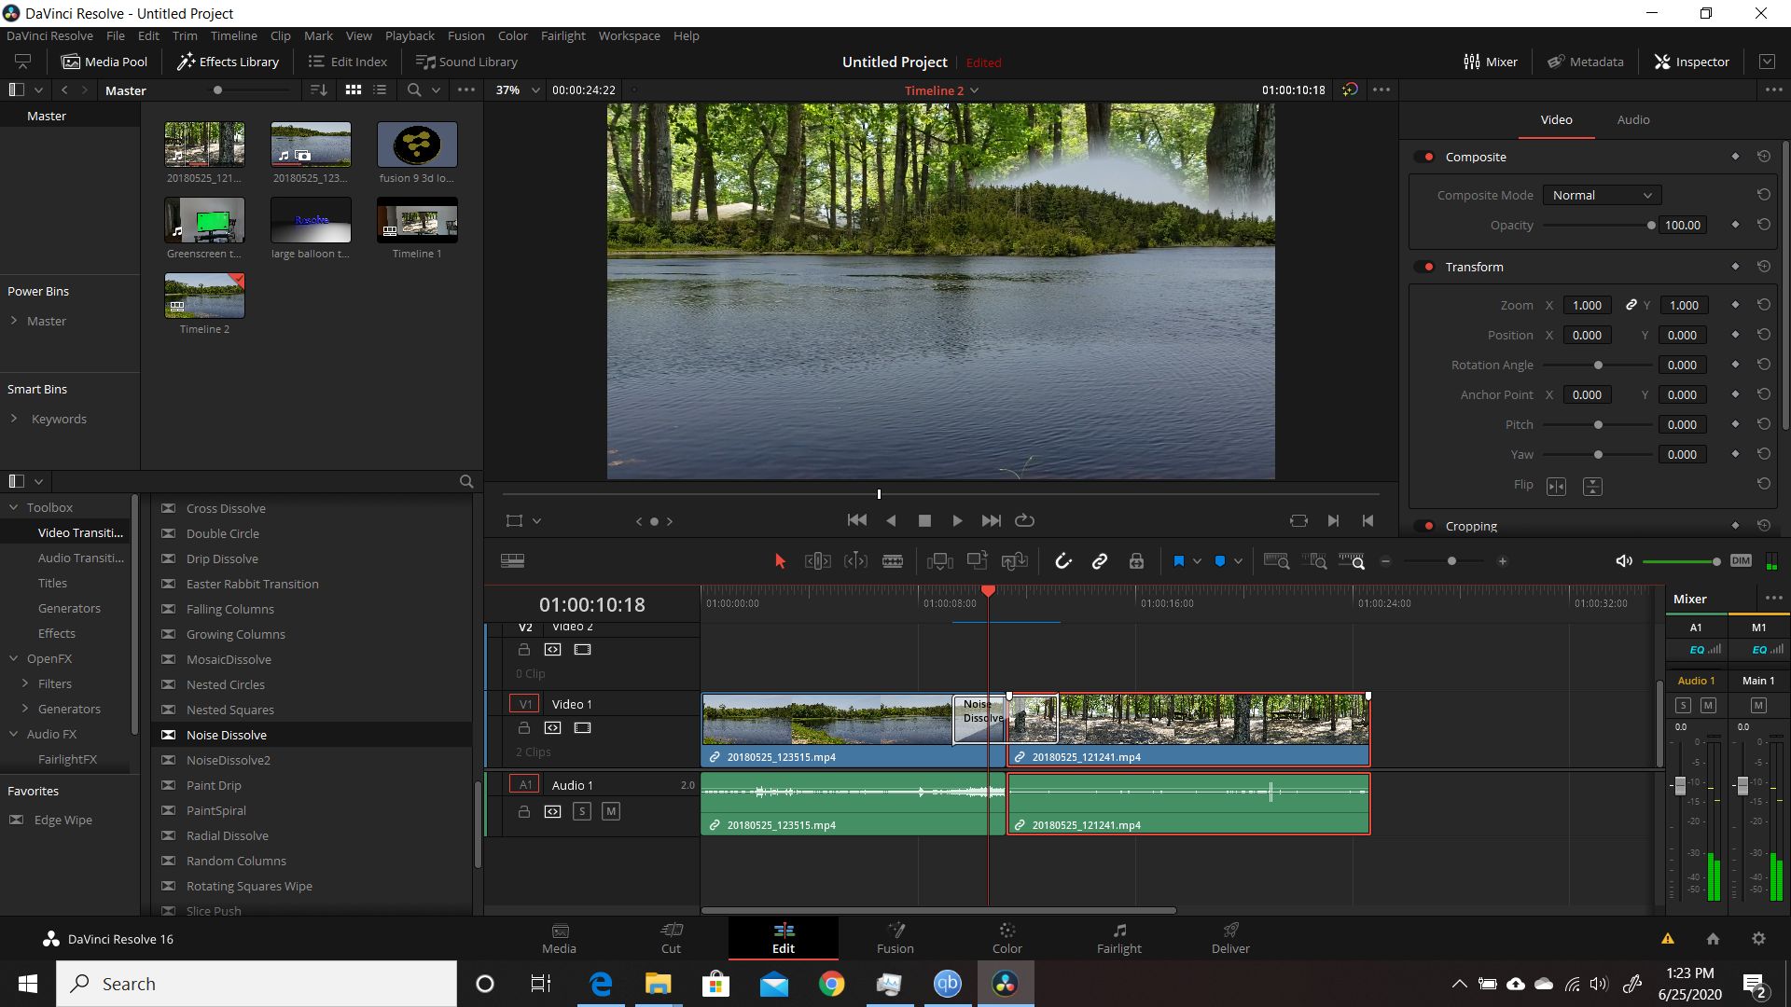
Task: Open the Fairlight menu
Action: [562, 35]
